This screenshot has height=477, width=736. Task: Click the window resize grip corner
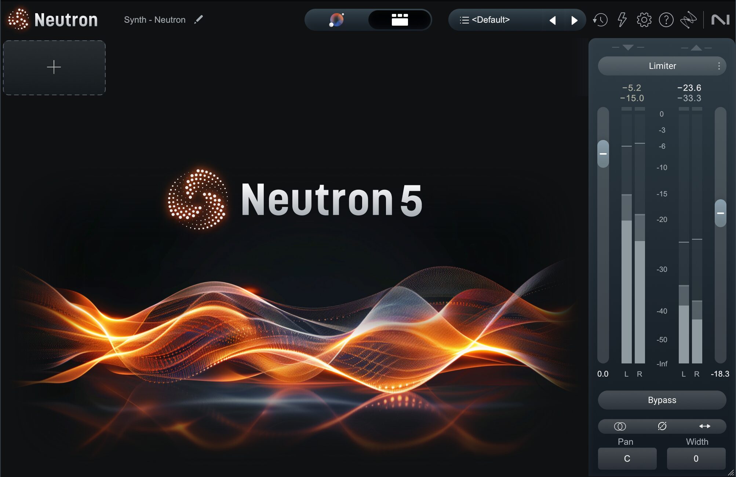point(730,473)
